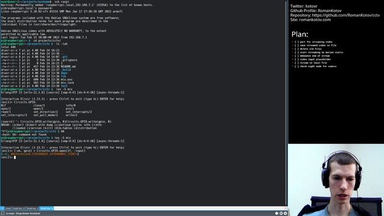
Task: Click the '-bash: OA: command not found' line
Action: tap(24, 134)
